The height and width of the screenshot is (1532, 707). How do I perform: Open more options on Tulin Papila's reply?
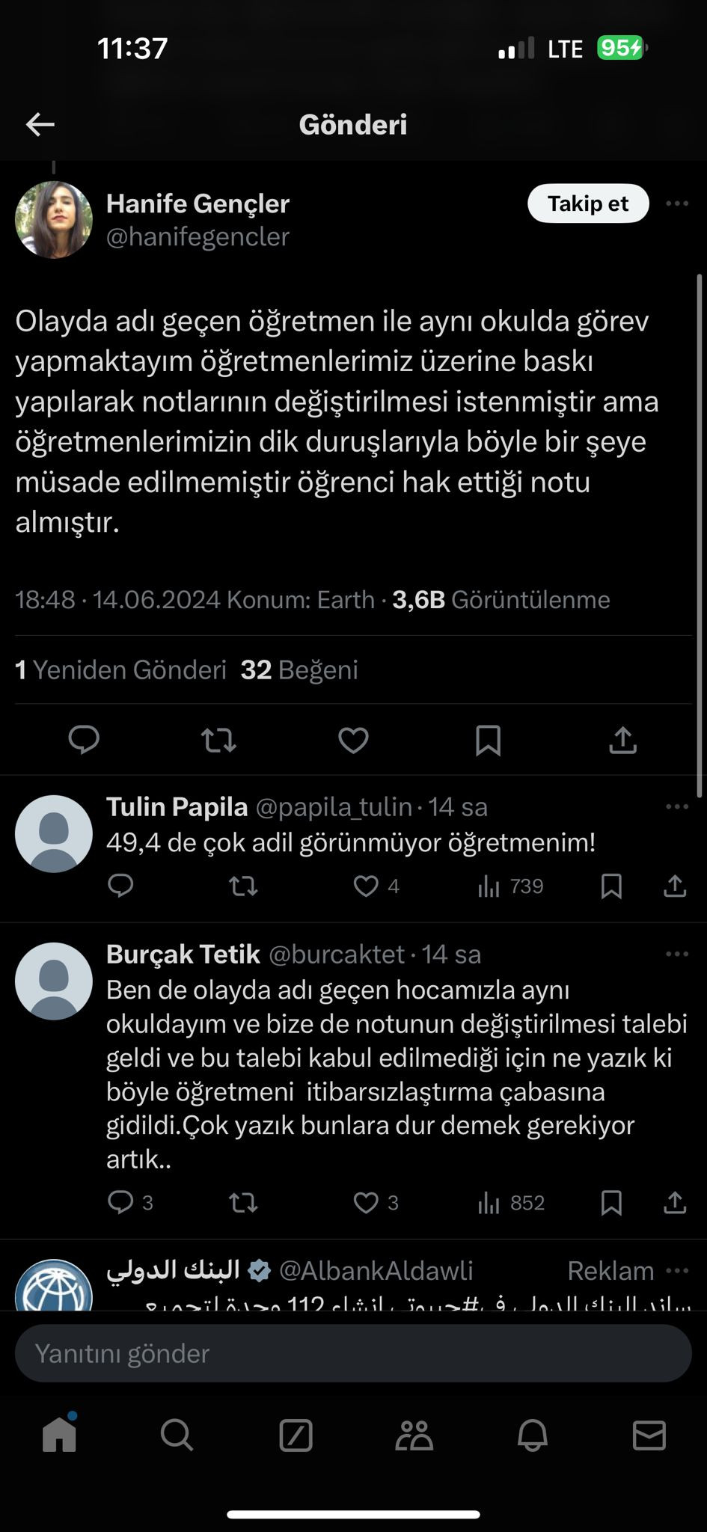pyautogui.click(x=677, y=806)
